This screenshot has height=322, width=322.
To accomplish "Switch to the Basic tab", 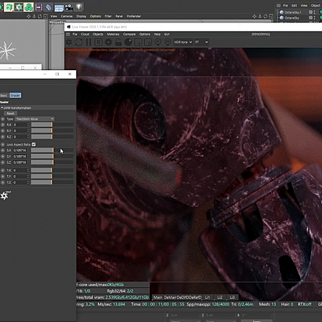I will tap(4, 95).
